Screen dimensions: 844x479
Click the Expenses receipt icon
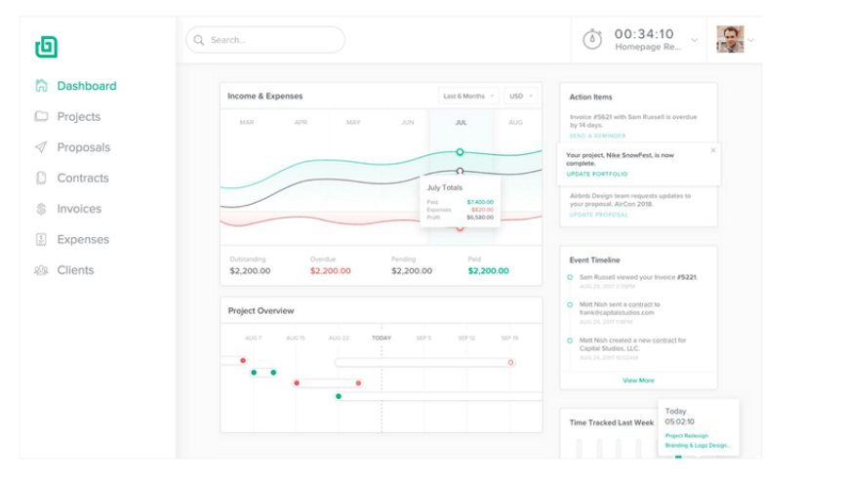coord(41,240)
